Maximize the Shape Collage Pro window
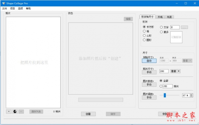 point(186,3)
